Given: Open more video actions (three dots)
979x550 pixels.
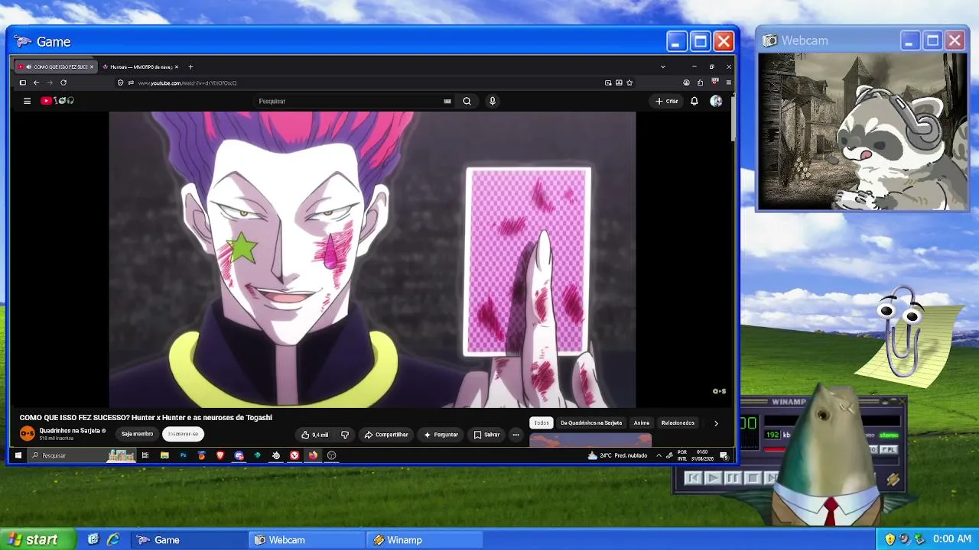Looking at the screenshot, I should pos(516,435).
